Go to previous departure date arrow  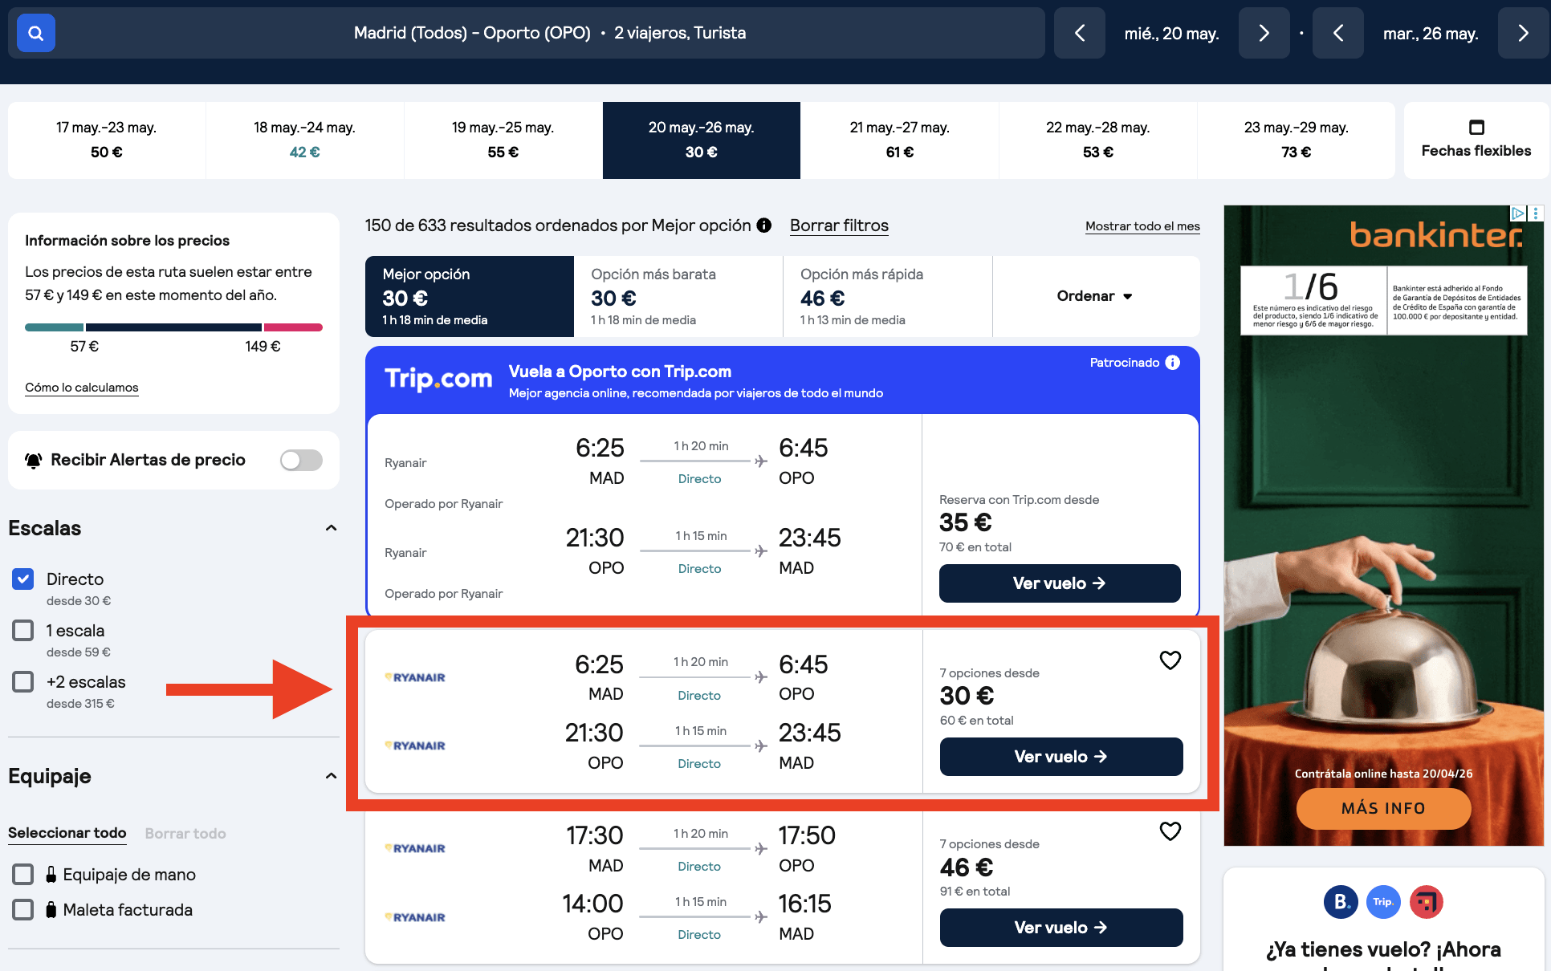click(1080, 33)
